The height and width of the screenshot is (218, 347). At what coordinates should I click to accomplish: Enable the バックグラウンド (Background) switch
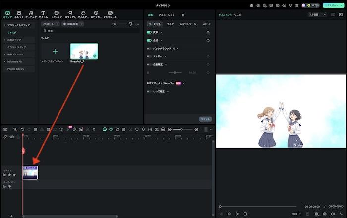point(149,49)
